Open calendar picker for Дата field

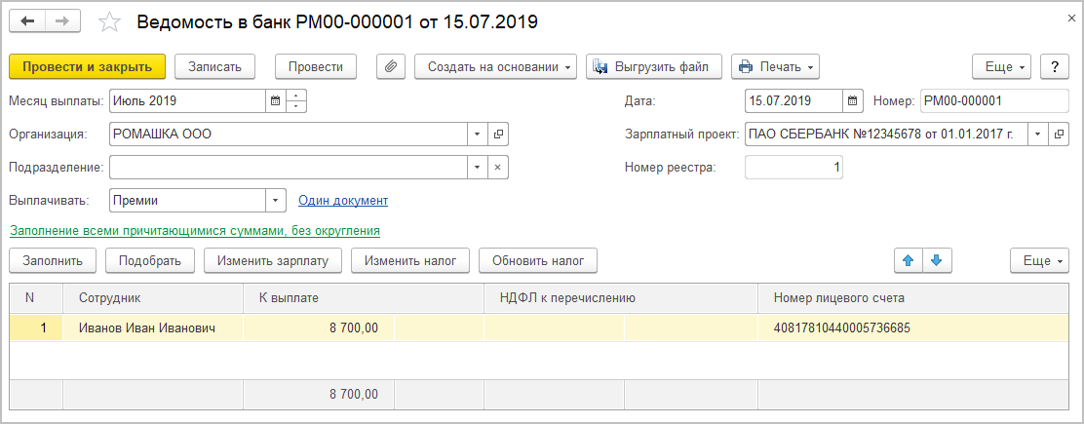853,100
